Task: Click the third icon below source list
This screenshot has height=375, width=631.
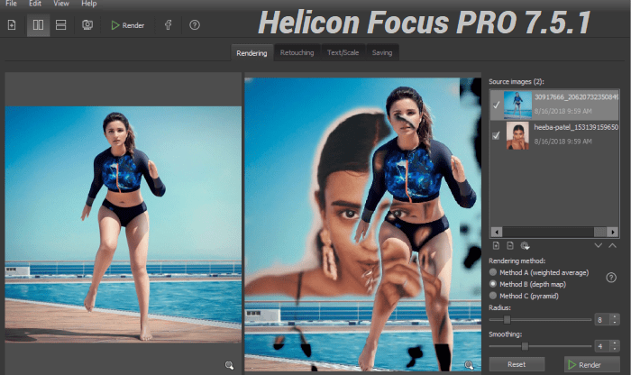Action: pos(525,245)
